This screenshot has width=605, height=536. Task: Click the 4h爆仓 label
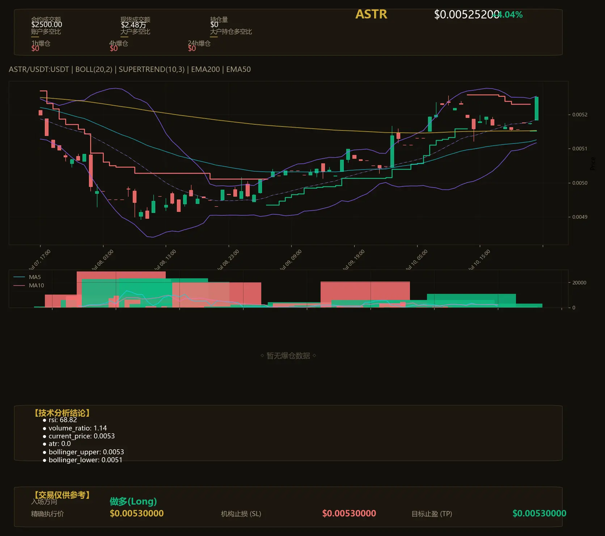pyautogui.click(x=119, y=43)
